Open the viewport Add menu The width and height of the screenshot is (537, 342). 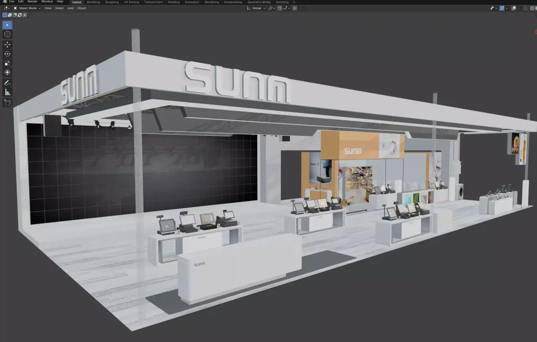point(70,8)
